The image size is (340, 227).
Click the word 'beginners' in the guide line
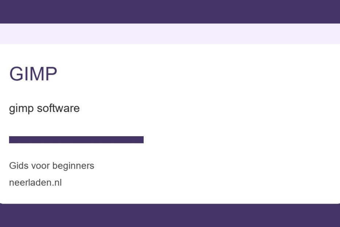[x=73, y=166]
